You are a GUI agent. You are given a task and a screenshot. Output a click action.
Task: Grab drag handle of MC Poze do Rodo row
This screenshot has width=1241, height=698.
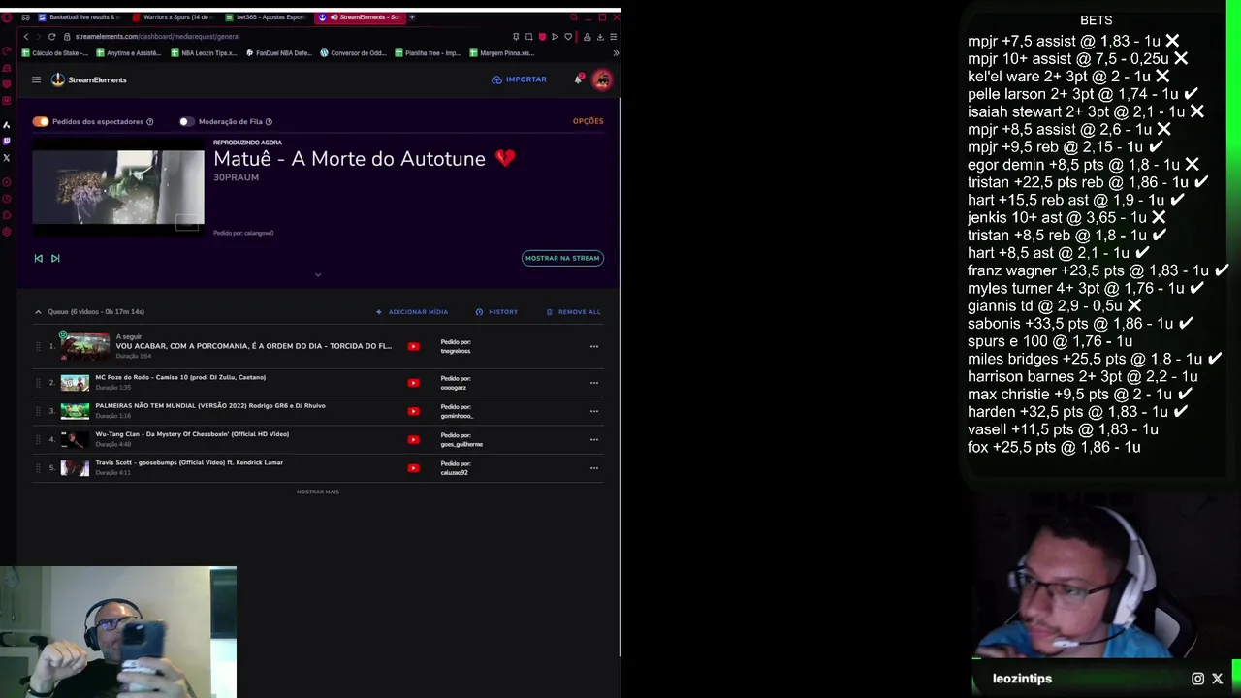coord(38,382)
